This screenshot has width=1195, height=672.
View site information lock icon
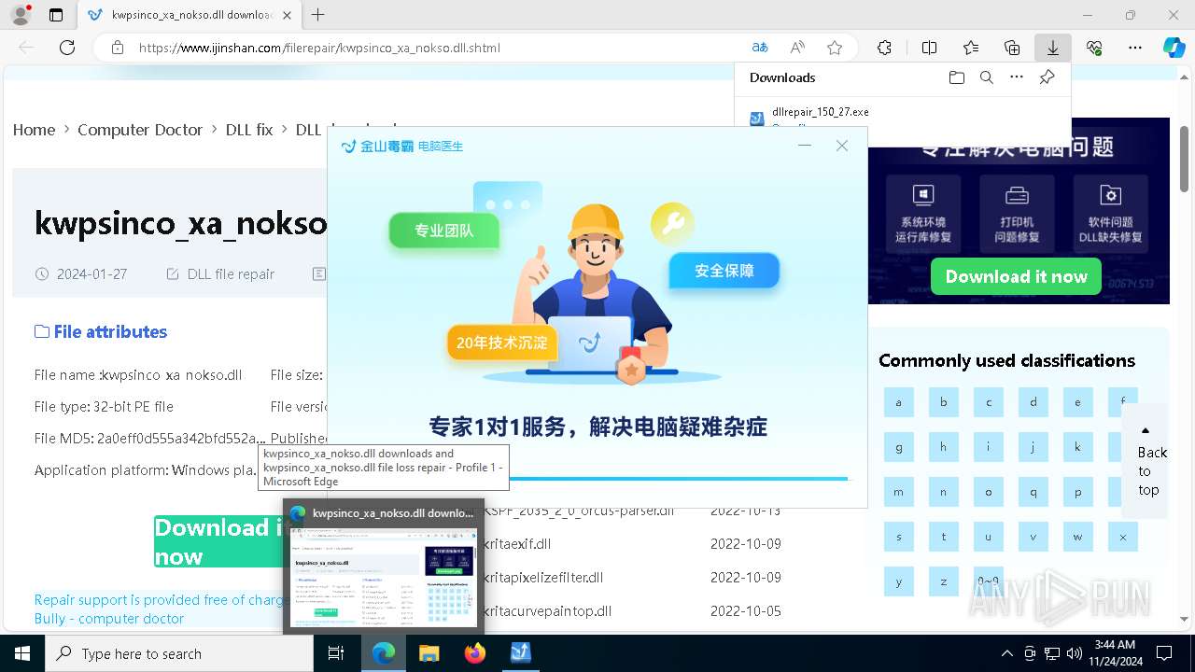pyautogui.click(x=117, y=48)
